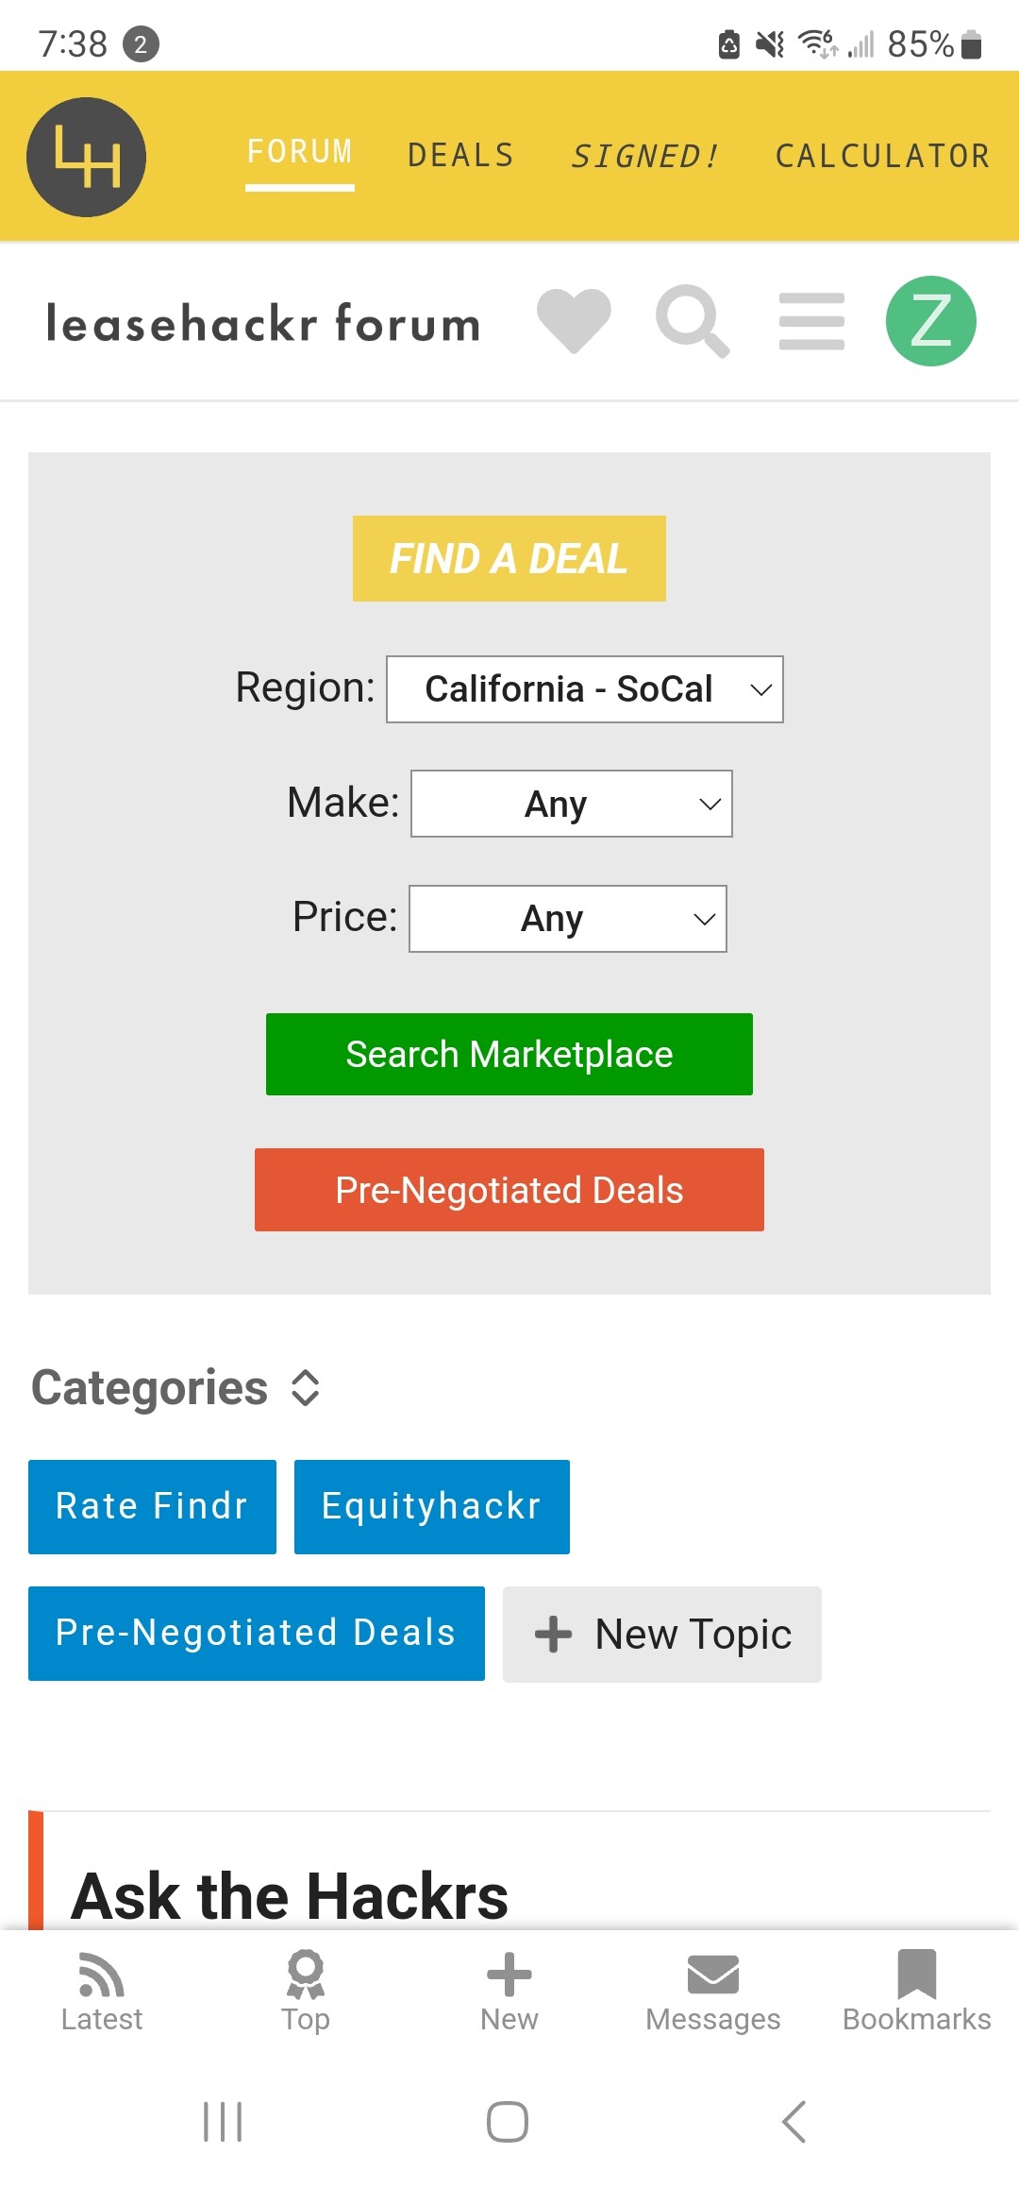This screenshot has height=2187, width=1019.
Task: Open the heart favorites icon
Action: click(574, 321)
